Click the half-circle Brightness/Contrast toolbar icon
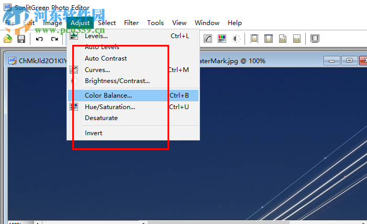This screenshot has width=367, height=224. coord(236,39)
